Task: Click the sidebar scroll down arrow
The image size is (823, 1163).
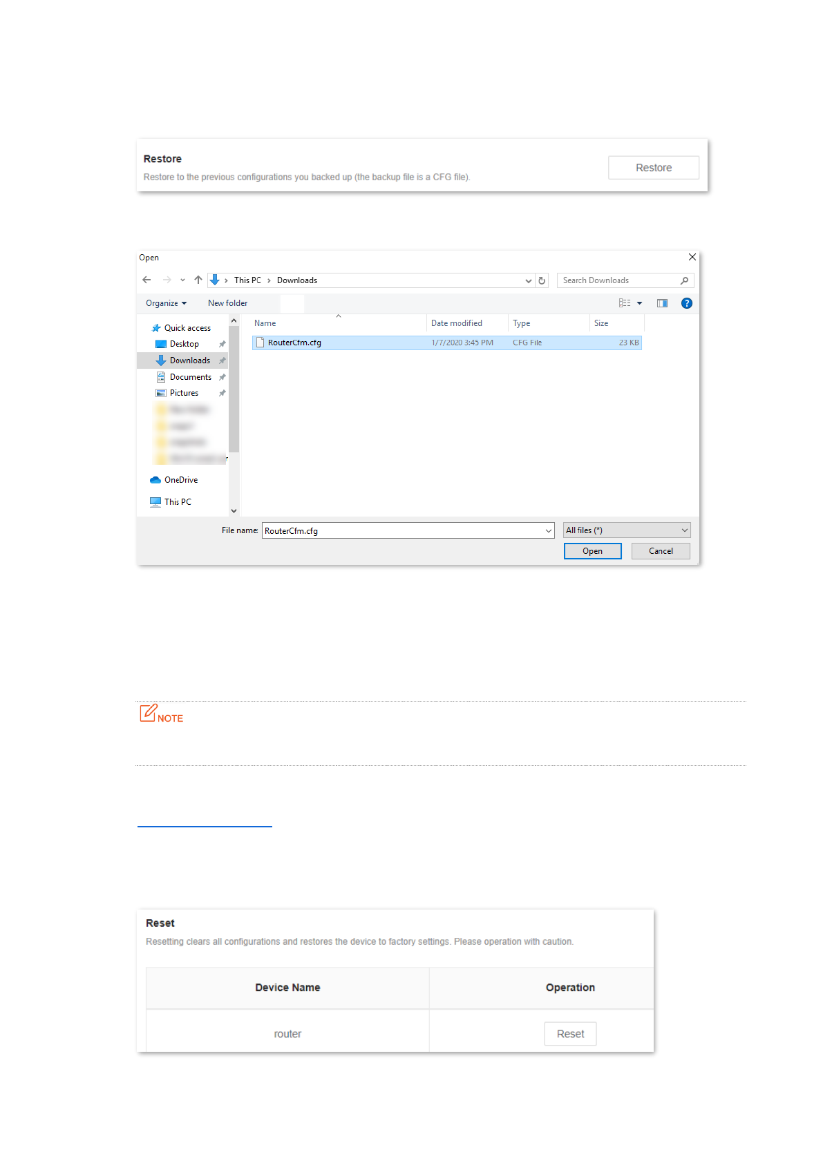Action: click(x=234, y=511)
